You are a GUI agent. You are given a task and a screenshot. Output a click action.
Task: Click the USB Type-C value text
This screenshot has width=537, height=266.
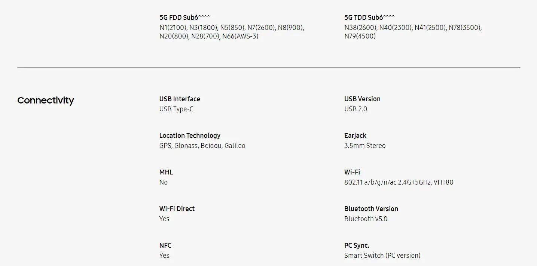coord(176,109)
